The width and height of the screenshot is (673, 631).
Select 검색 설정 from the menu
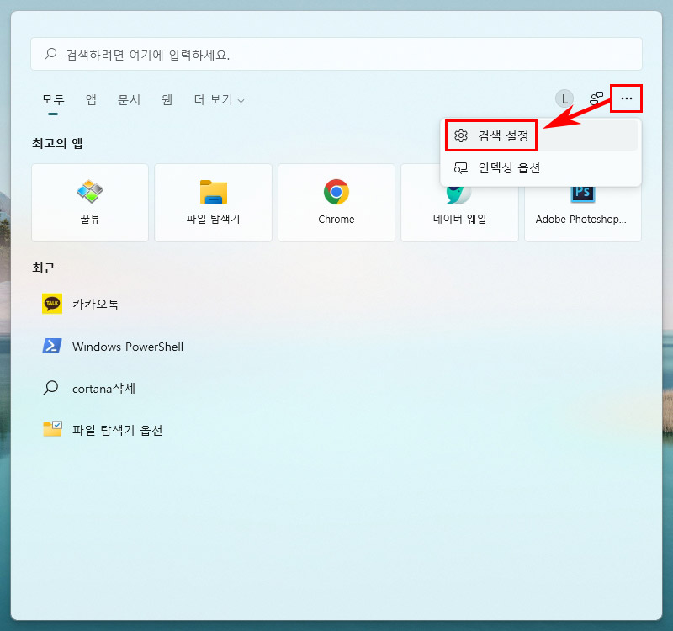pos(490,135)
